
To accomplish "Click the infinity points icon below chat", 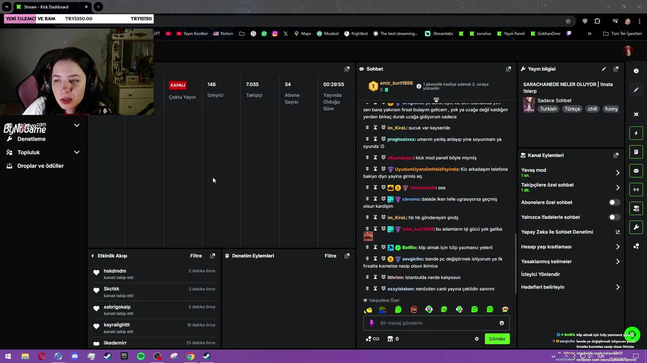I will pyautogui.click(x=372, y=339).
